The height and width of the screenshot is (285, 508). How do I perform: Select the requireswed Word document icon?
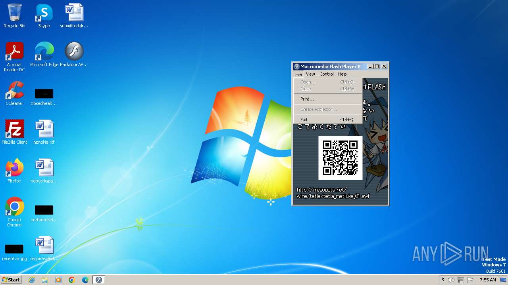click(44, 248)
